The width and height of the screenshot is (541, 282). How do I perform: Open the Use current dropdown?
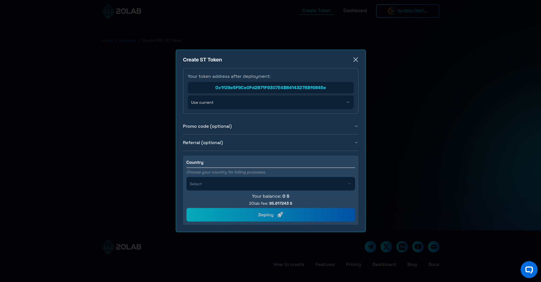pos(270,102)
